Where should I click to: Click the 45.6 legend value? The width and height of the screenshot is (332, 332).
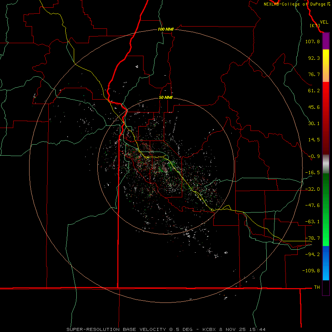pos(314,107)
